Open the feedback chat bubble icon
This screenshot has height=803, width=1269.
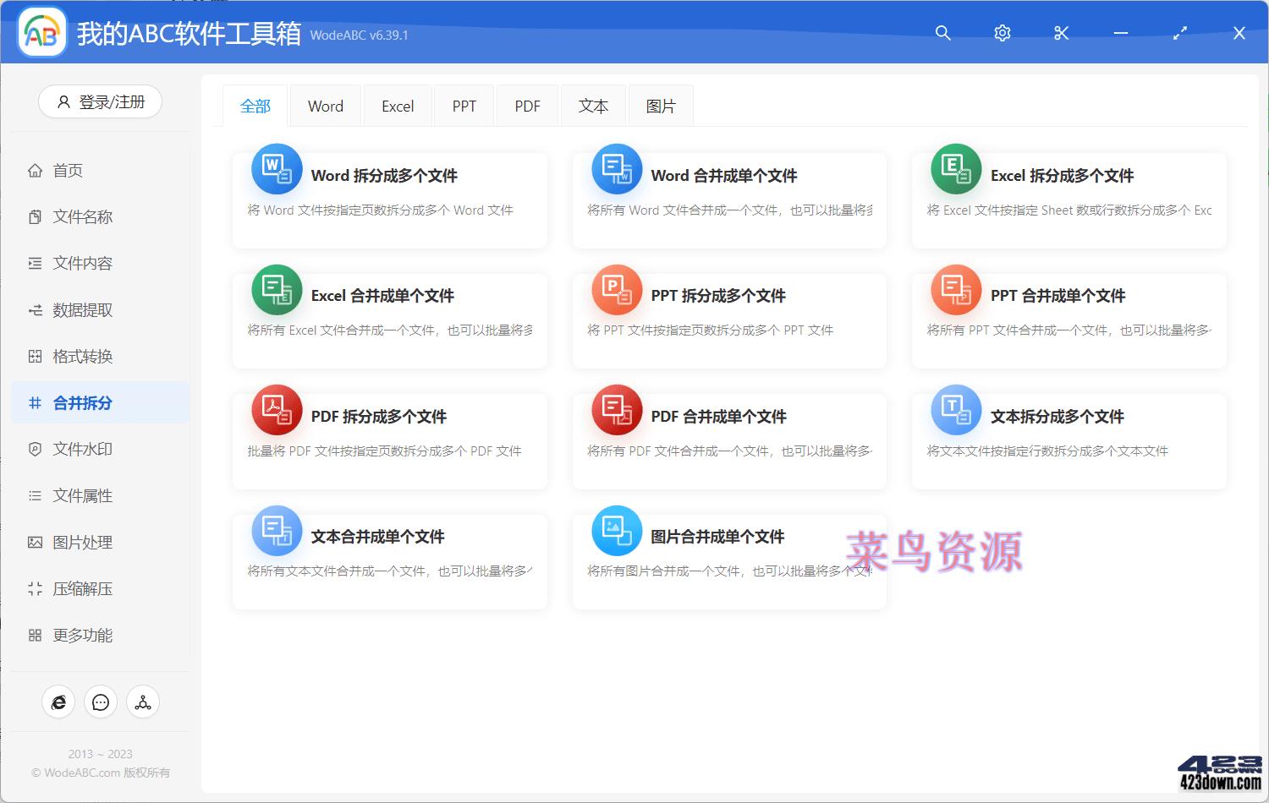pyautogui.click(x=100, y=702)
